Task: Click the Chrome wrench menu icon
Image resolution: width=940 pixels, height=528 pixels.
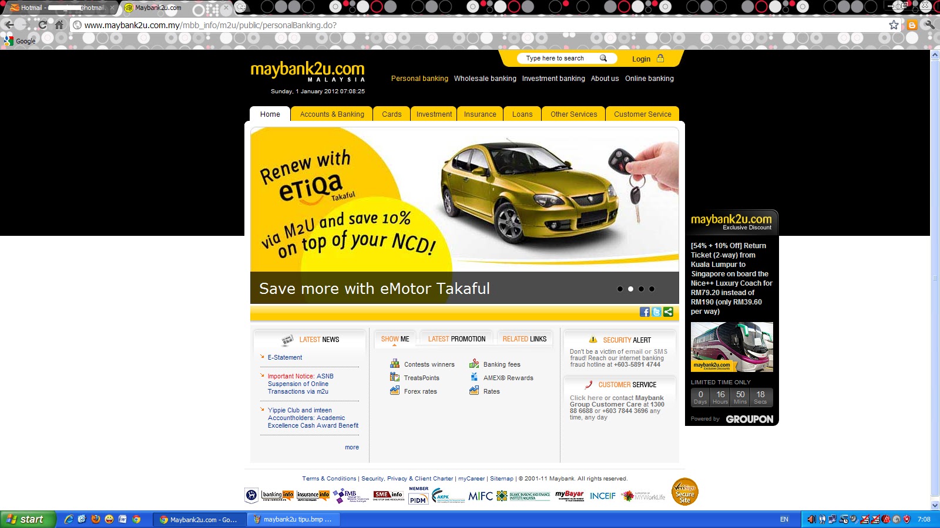Action: pyautogui.click(x=929, y=25)
